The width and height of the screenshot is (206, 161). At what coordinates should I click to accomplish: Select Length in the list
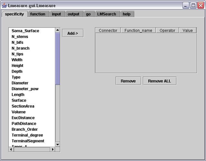click(32, 95)
